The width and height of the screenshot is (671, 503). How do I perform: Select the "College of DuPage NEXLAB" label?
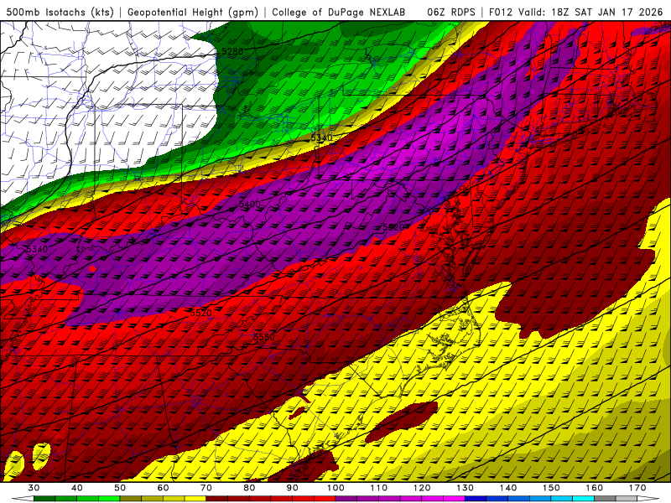(339, 12)
